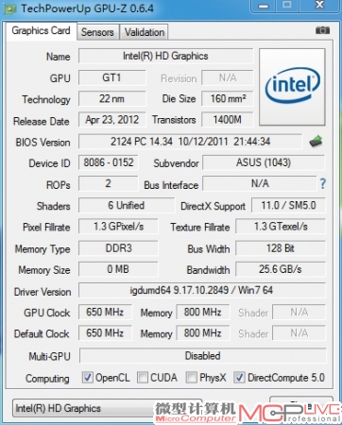
Task: Click the GPU Clock row Memory 800 MHz field
Action: 203,312
